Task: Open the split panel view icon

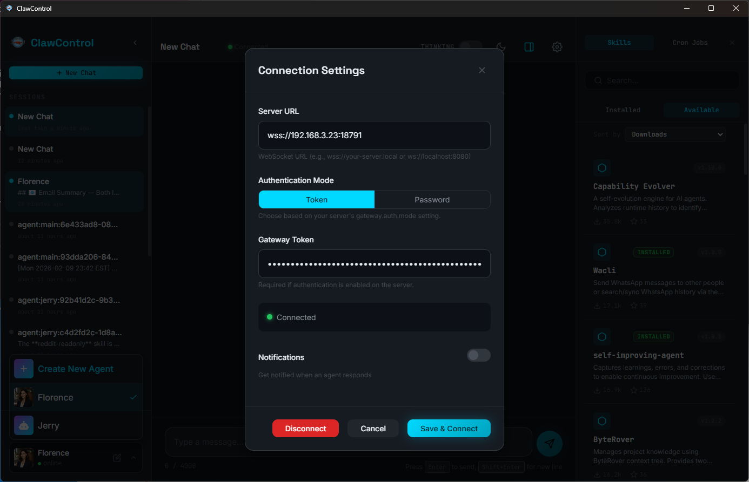Action: [x=529, y=47]
